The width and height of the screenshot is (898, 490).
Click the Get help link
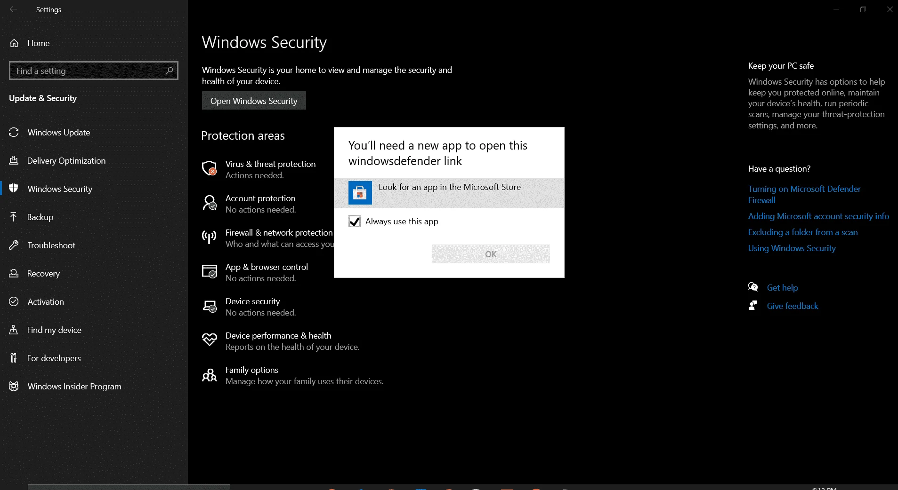tap(782, 288)
